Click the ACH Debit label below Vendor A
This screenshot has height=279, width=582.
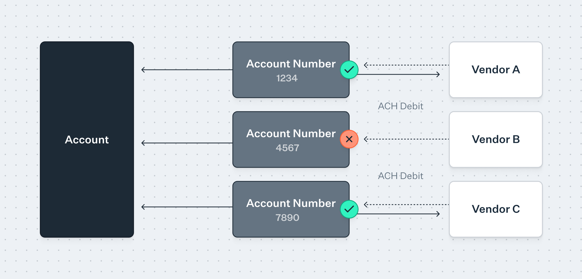click(x=400, y=106)
